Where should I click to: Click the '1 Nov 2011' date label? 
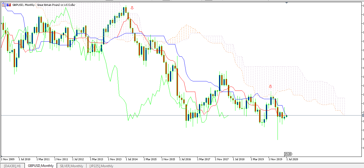tap(61, 159)
